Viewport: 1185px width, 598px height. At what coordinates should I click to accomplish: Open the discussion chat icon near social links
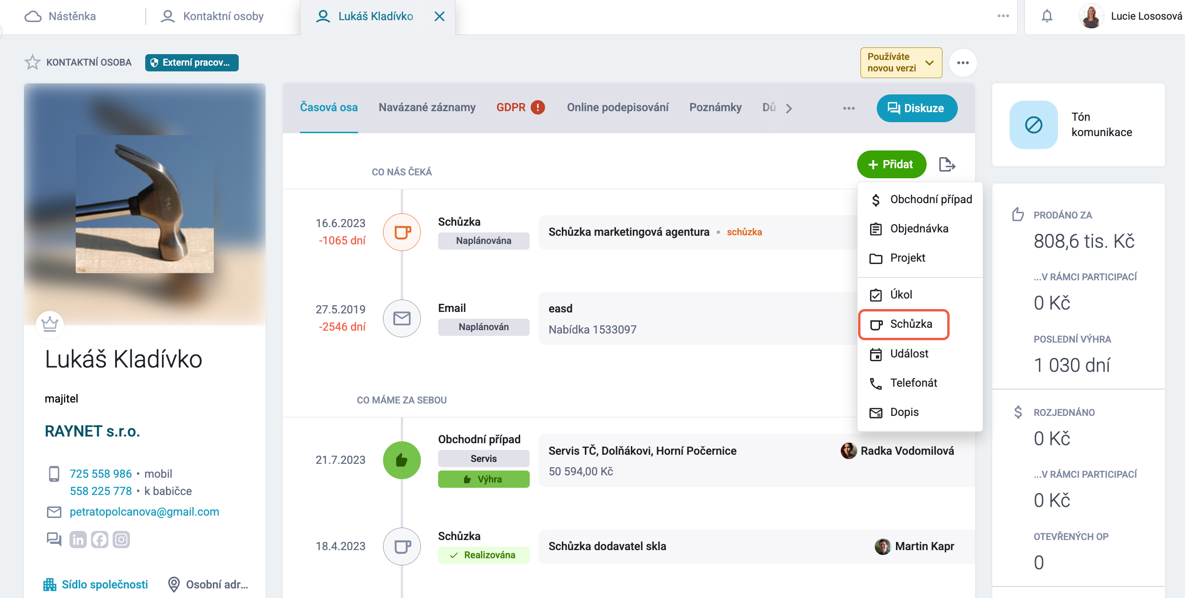(x=54, y=540)
